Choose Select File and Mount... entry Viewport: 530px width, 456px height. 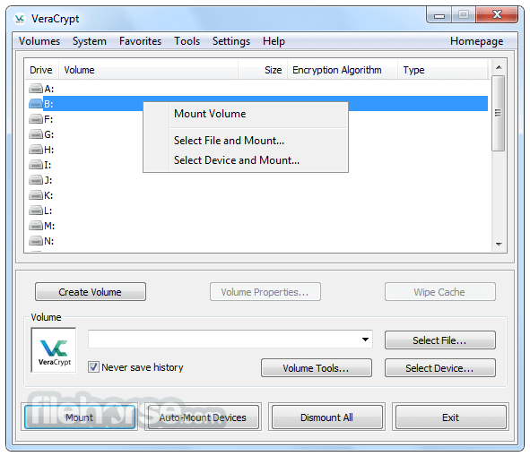coord(229,141)
